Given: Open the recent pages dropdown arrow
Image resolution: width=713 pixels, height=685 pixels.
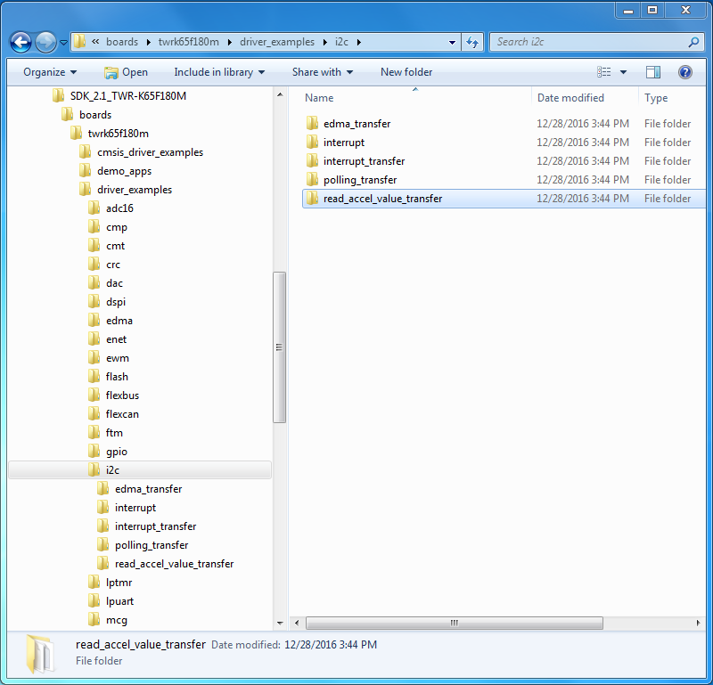Looking at the screenshot, I should 63,43.
